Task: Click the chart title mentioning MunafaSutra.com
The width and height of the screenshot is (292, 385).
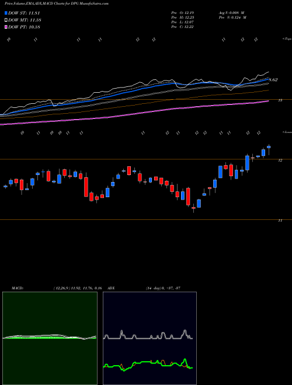Action: pos(57,3)
